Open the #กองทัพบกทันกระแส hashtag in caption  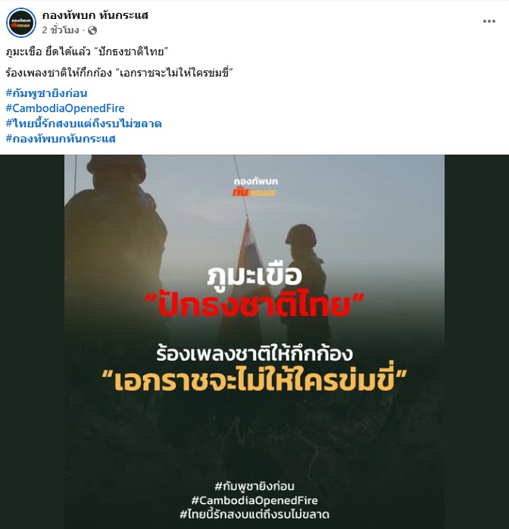click(61, 139)
